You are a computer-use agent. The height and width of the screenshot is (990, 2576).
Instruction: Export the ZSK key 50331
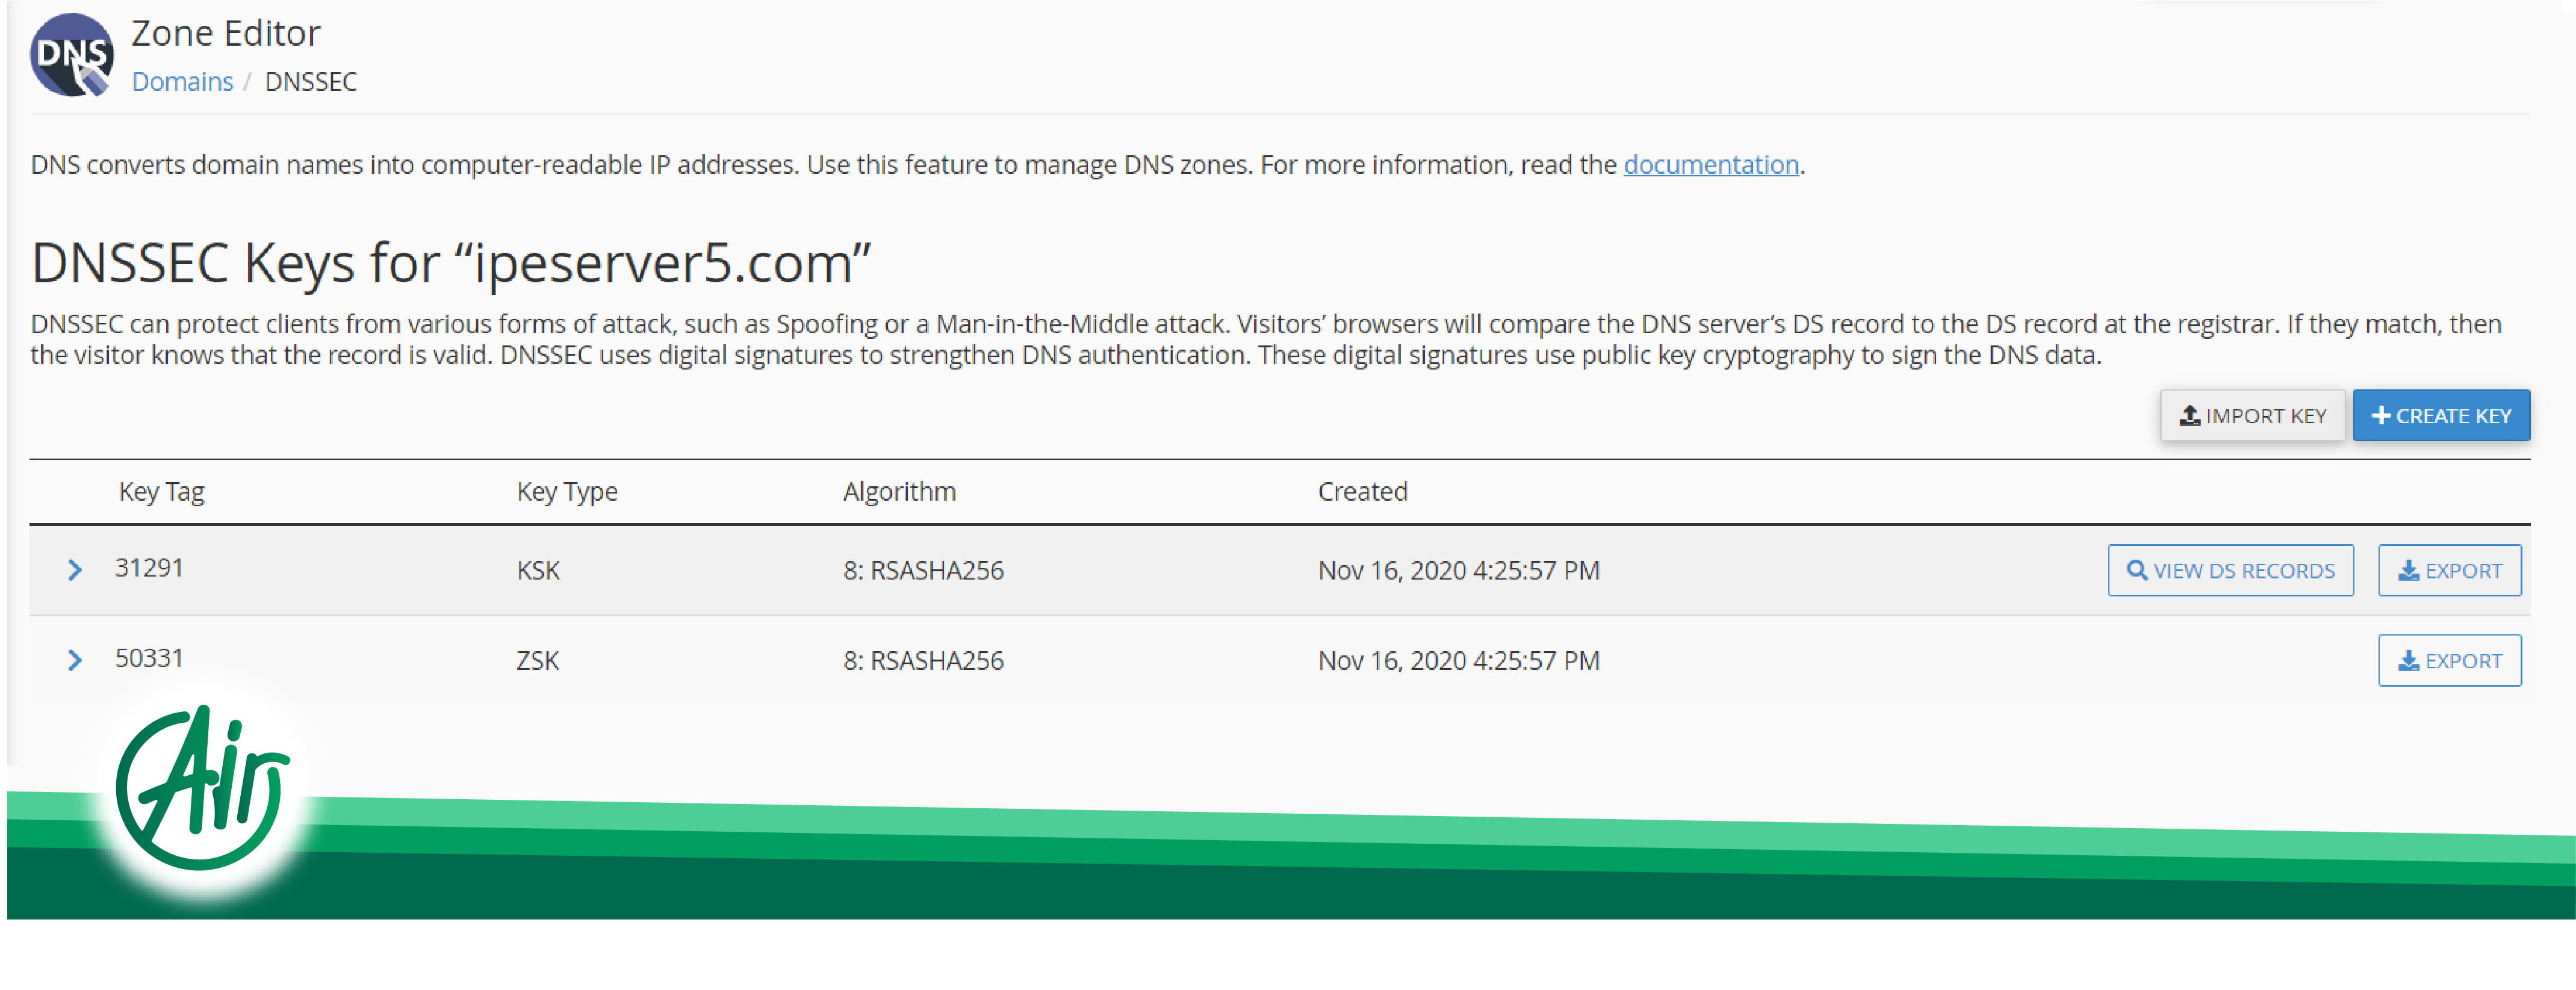(x=2449, y=660)
